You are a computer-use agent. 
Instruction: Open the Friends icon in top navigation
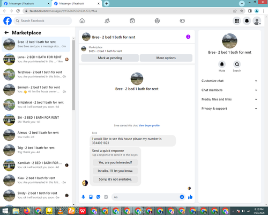pyautogui.click(x=107, y=21)
